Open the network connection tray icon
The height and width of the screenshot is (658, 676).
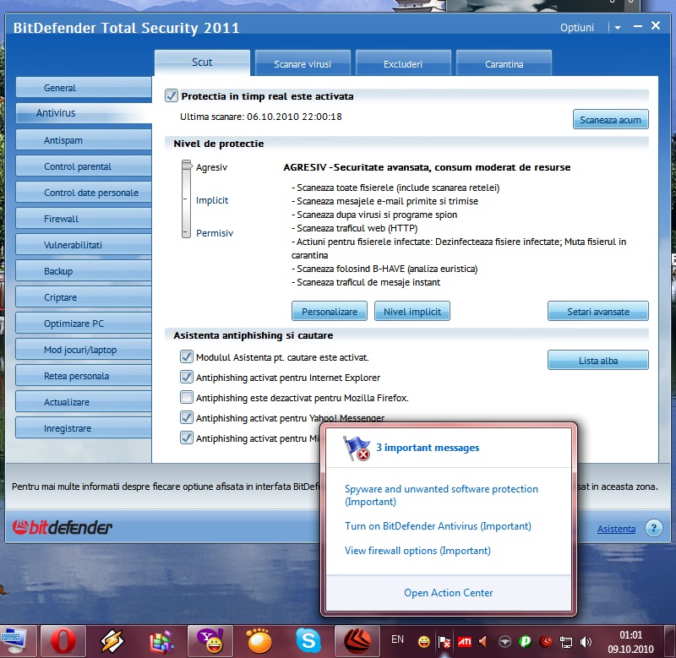point(565,643)
